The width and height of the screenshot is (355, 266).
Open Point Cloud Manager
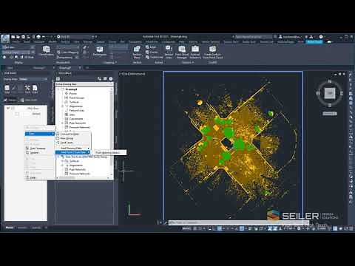click(182, 52)
